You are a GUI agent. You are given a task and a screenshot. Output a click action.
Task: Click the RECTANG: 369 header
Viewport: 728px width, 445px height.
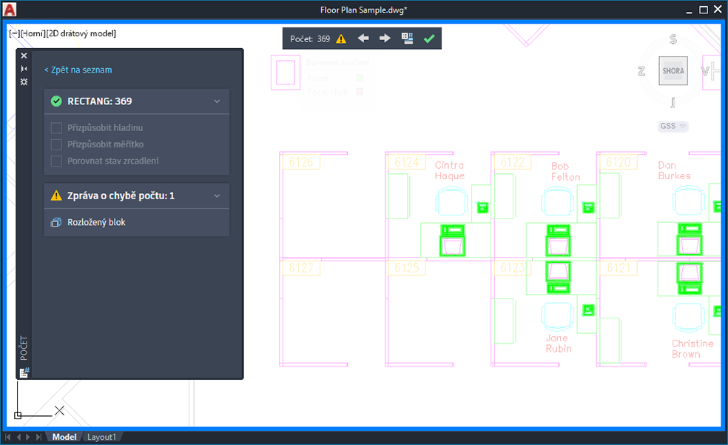(136, 101)
